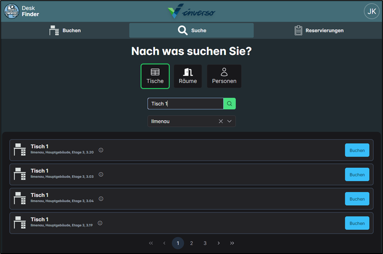Show info for Tisch 1 in room 3.20
383x254 pixels.
(x=101, y=150)
